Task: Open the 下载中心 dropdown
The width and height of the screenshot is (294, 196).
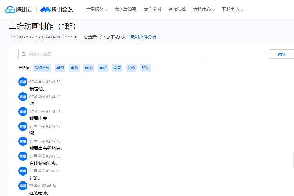Action: (x=232, y=9)
